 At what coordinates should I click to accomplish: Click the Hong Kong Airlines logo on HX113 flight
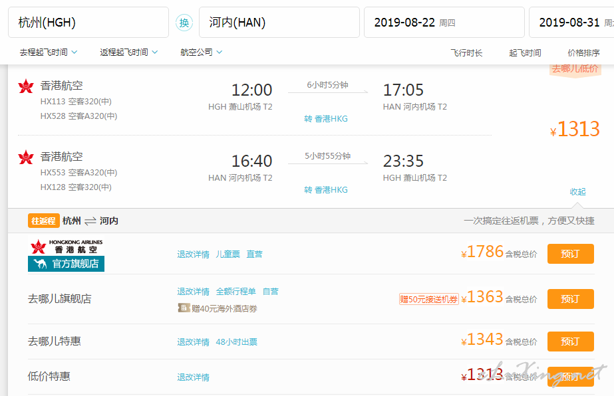[x=26, y=86]
